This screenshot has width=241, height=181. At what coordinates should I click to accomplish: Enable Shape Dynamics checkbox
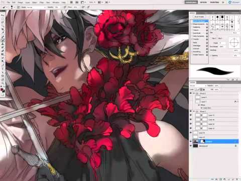192,24
